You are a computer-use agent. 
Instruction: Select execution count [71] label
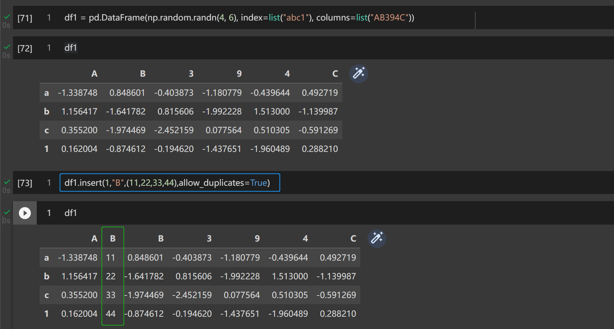tap(25, 18)
